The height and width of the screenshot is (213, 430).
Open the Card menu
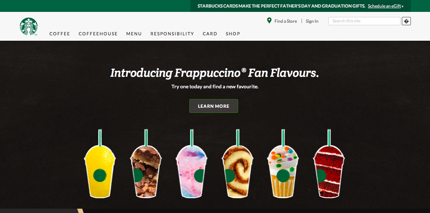(x=210, y=34)
